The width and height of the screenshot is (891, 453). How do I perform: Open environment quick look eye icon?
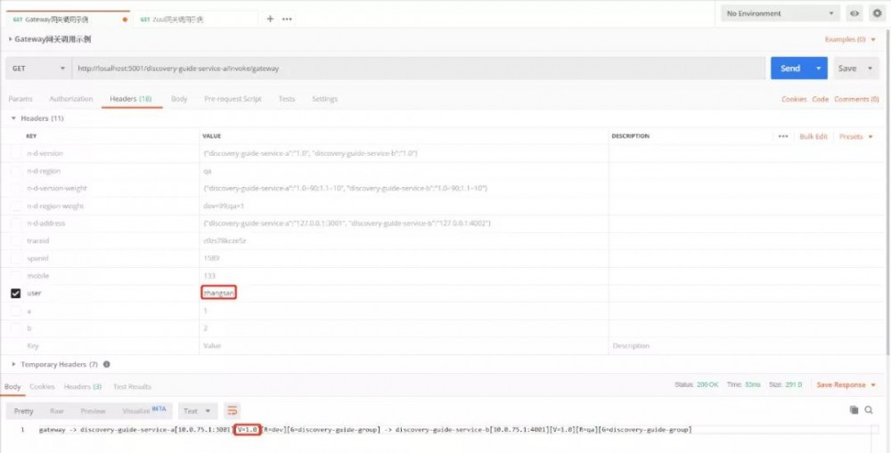tap(854, 13)
